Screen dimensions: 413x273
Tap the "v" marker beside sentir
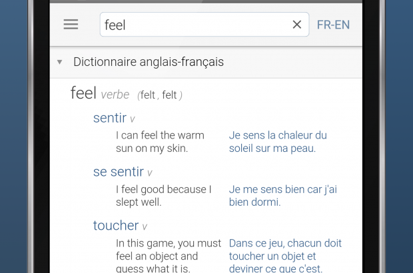click(132, 119)
